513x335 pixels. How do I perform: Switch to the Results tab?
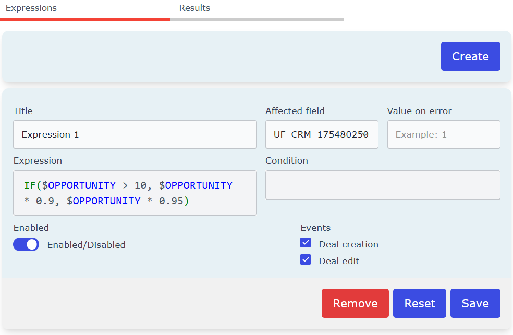194,8
